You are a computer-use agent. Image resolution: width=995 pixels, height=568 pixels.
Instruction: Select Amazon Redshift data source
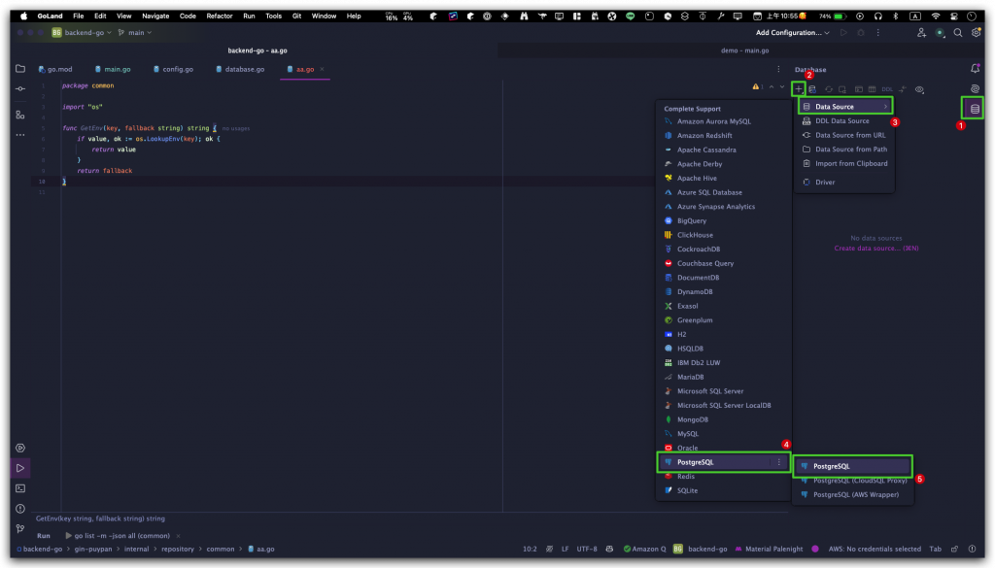pyautogui.click(x=723, y=135)
